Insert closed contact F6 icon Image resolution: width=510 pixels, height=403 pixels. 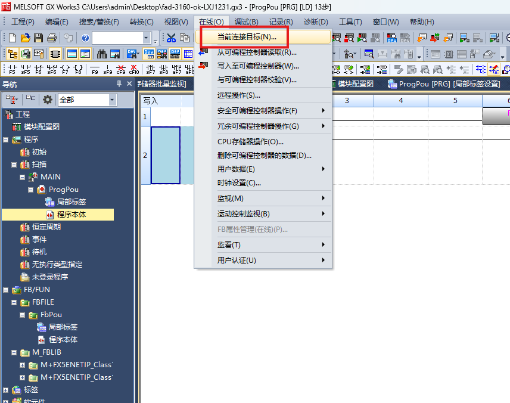coord(38,69)
